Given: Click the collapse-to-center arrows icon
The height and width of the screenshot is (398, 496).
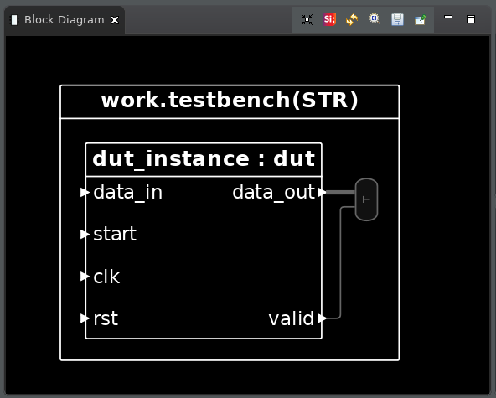Looking at the screenshot, I should point(307,19).
